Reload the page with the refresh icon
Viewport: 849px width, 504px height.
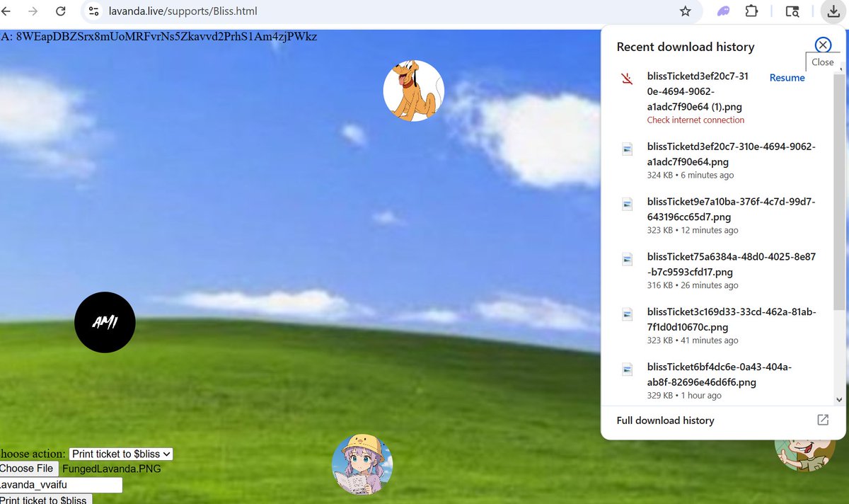[61, 11]
